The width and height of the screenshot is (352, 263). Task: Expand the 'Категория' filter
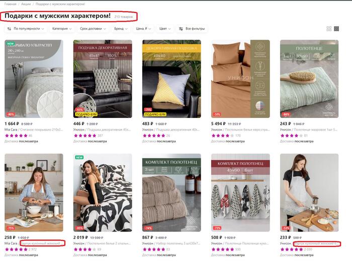[x=62, y=29]
